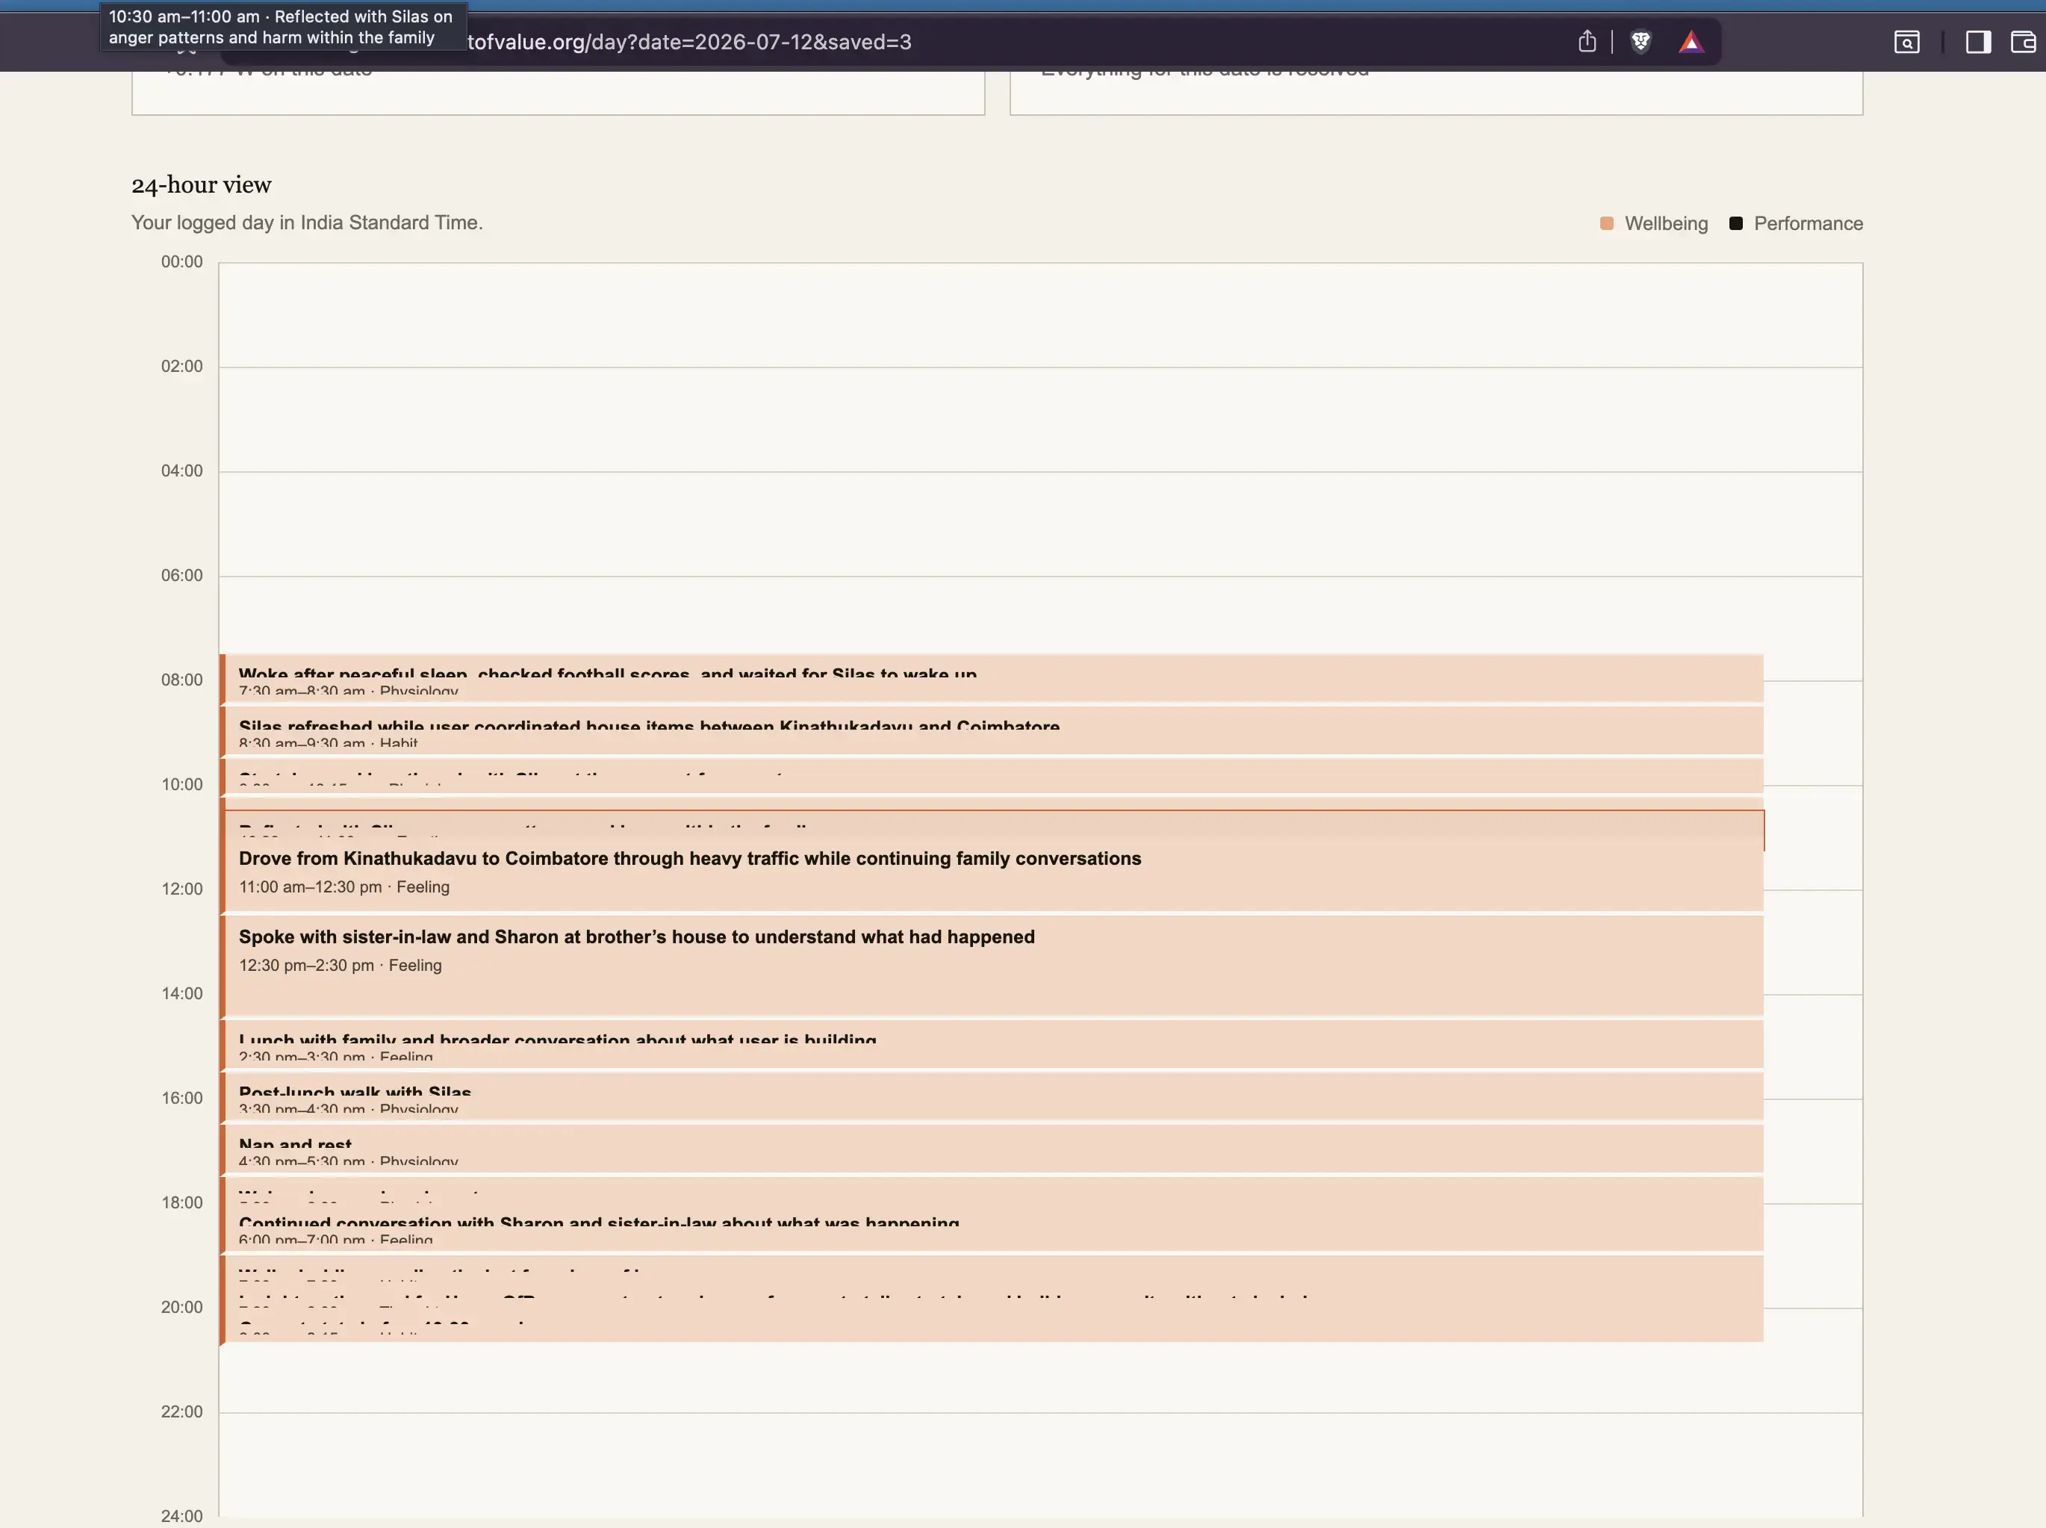Screen dimensions: 2046x1528
Task: Select the 'Nap and rest' entry
Action: (x=991, y=1148)
